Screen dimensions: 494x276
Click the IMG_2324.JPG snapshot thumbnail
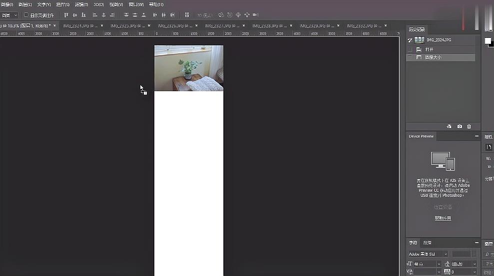point(420,40)
